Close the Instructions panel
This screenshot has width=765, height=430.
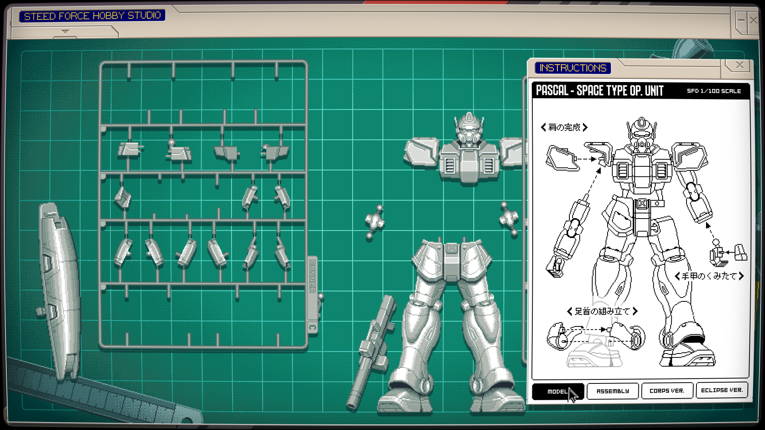(739, 65)
